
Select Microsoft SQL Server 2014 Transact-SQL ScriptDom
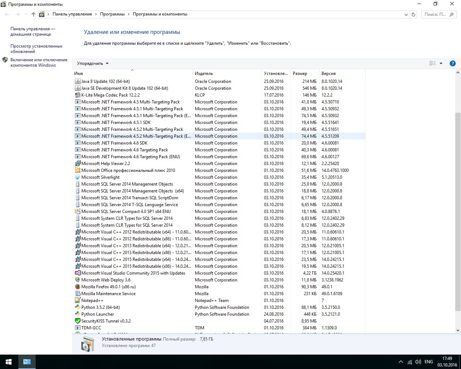coord(219,198)
